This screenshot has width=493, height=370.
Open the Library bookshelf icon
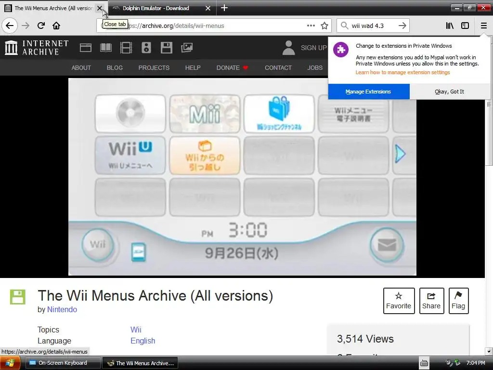[450, 26]
